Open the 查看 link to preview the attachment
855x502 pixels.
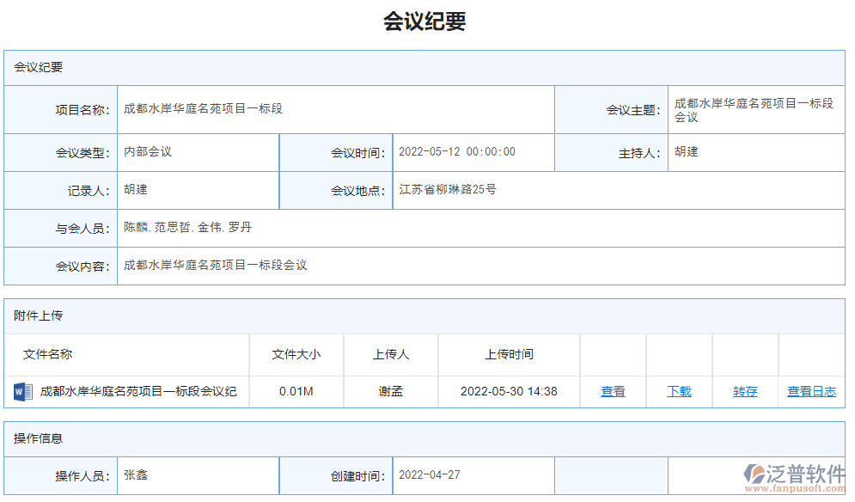click(613, 391)
